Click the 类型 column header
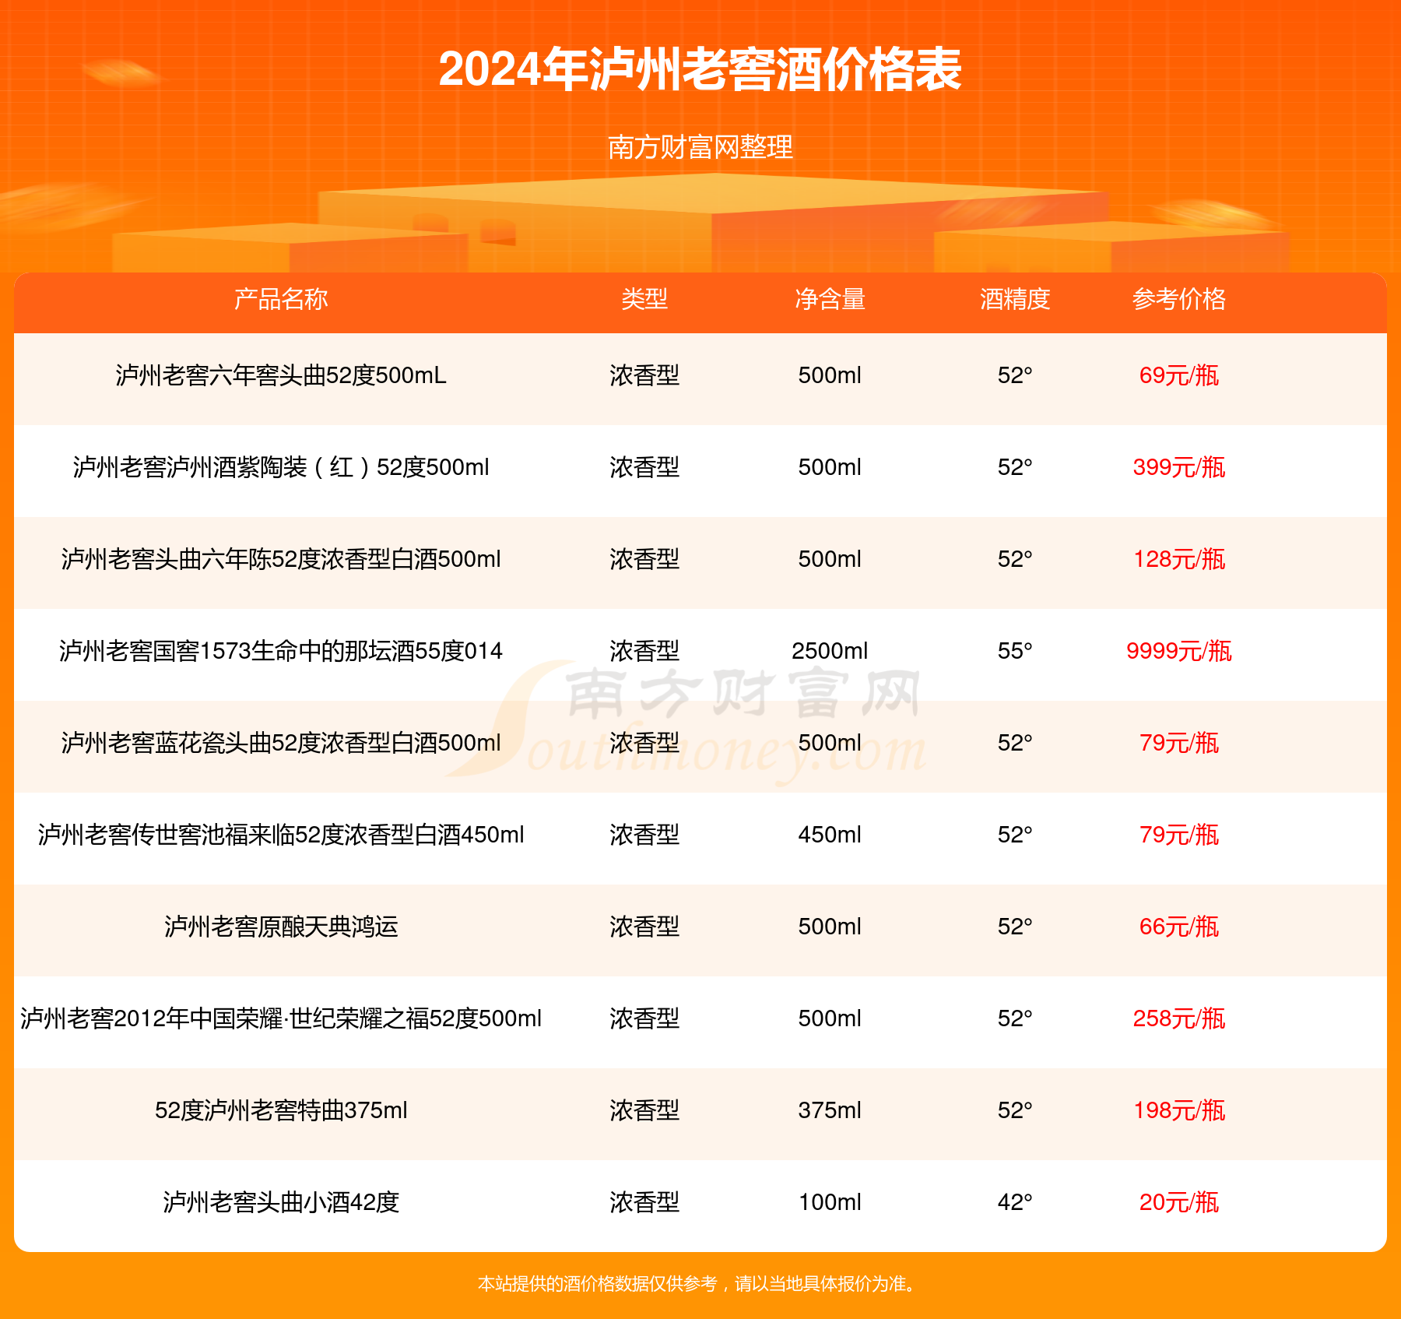 [644, 299]
